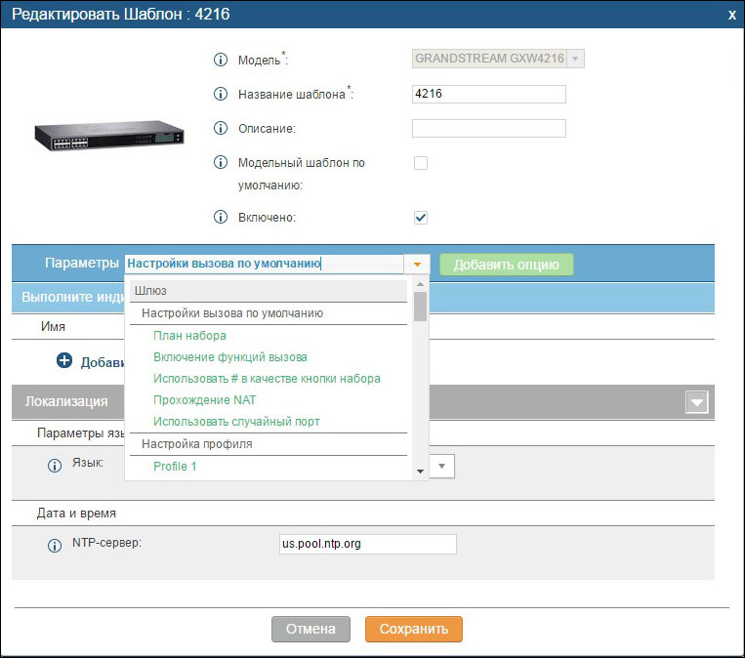The width and height of the screenshot is (745, 658).
Task: Click the blue plus add icon
Action: point(64,360)
